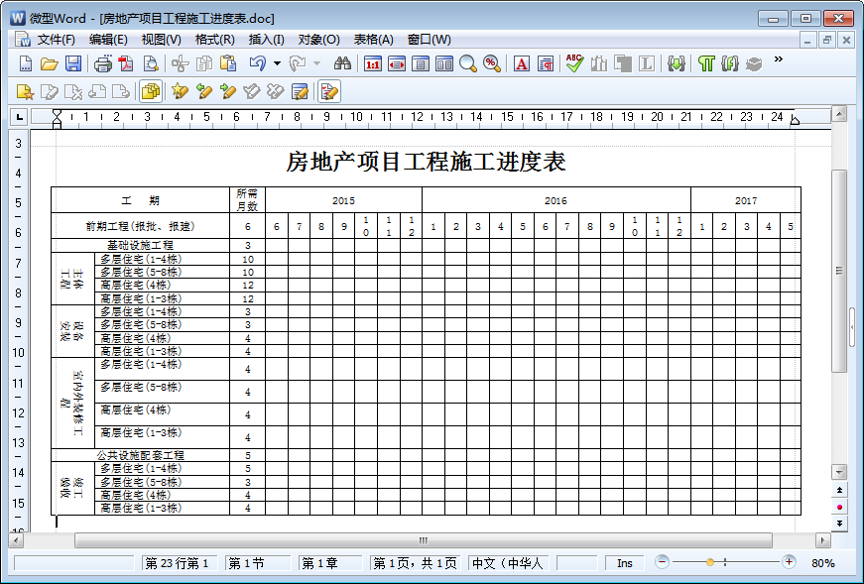This screenshot has height=584, width=864.
Task: Export the document to PDF
Action: click(127, 63)
